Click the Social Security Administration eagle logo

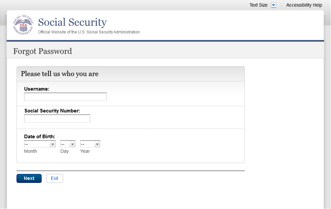pos(23,25)
